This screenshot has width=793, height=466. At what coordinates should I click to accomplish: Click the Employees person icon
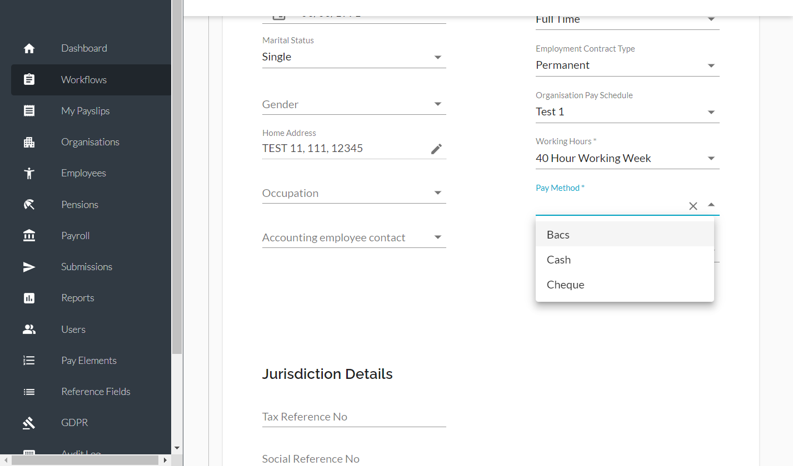click(x=29, y=173)
